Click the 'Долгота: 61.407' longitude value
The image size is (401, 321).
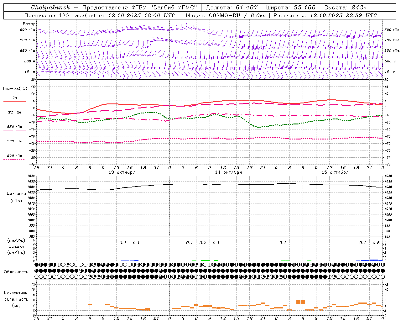tap(232, 8)
